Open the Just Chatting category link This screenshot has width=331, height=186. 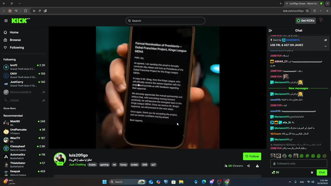coord(77,165)
